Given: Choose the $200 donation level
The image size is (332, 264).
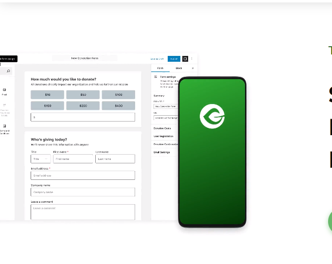Looking at the screenshot, I should coord(83,106).
